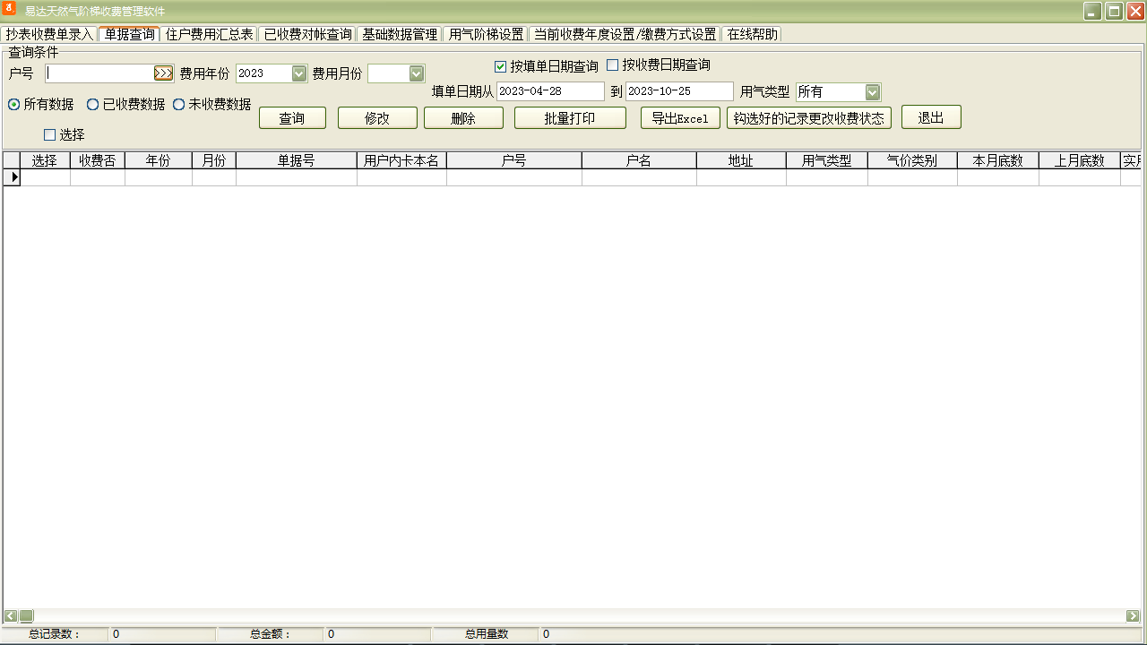The width and height of the screenshot is (1147, 645).
Task: Go to the 在线帮助 tab
Action: (x=752, y=34)
